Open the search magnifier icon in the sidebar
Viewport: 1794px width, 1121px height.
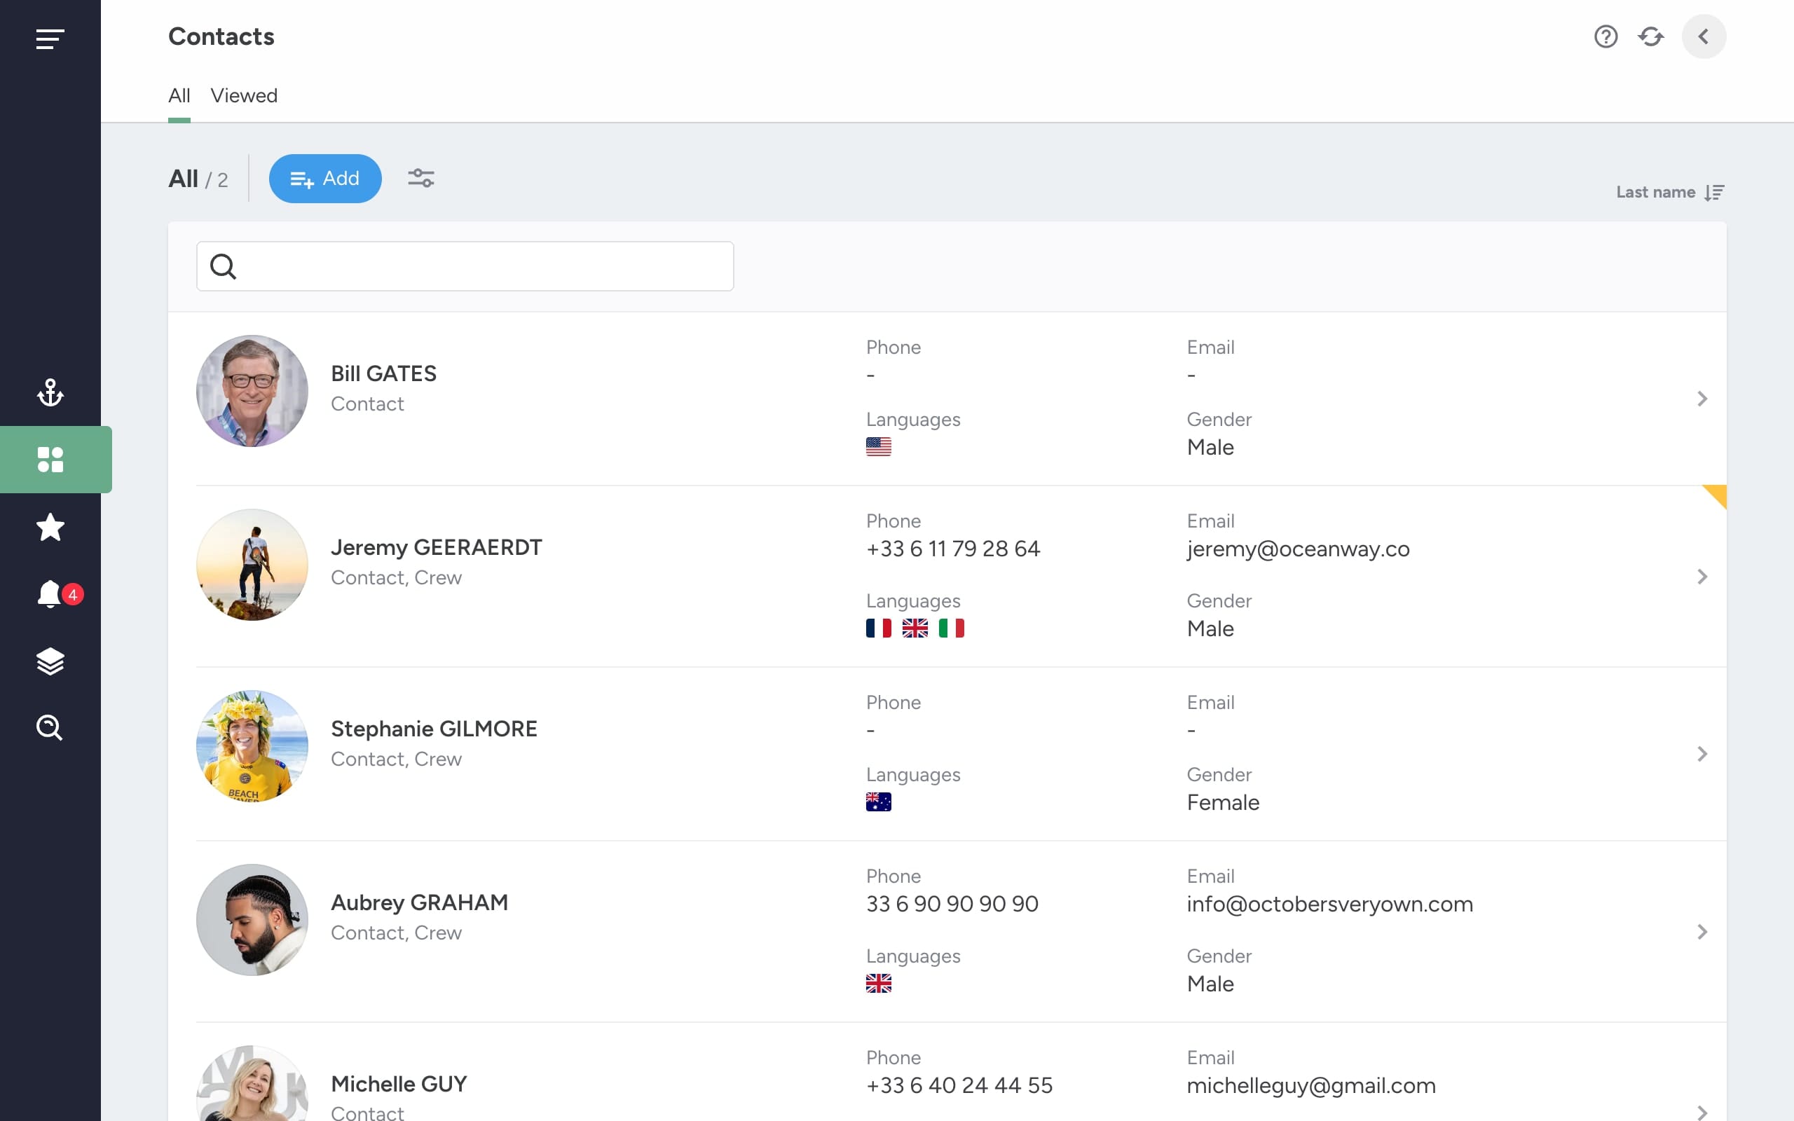(x=50, y=728)
